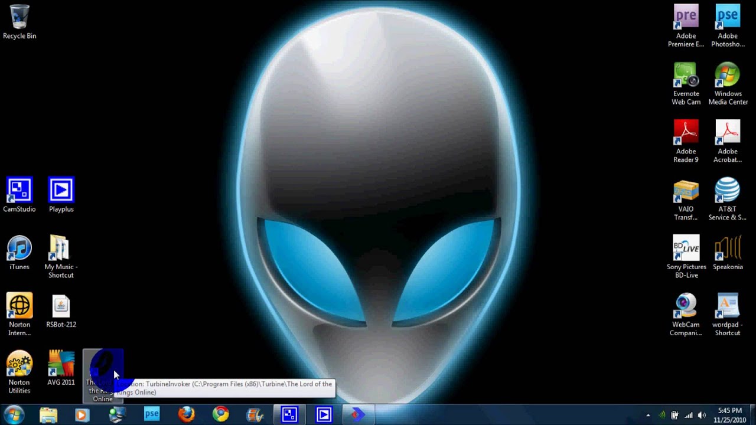Switch to the CamStudio taskbar window
The height and width of the screenshot is (425, 756).
tap(289, 414)
